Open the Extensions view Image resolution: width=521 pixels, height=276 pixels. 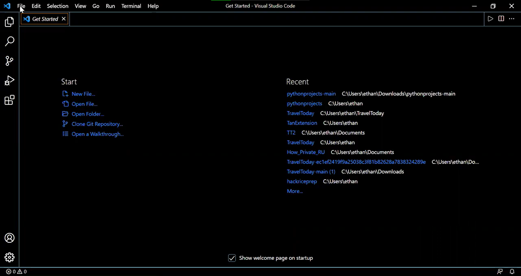9,100
